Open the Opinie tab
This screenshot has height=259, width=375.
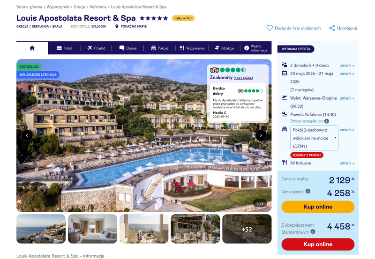click(128, 48)
